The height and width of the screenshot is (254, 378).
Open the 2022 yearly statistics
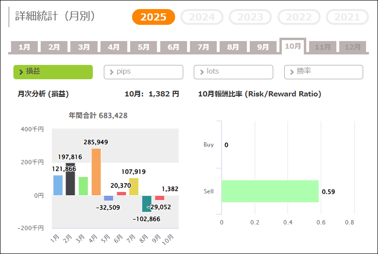tap(299, 17)
